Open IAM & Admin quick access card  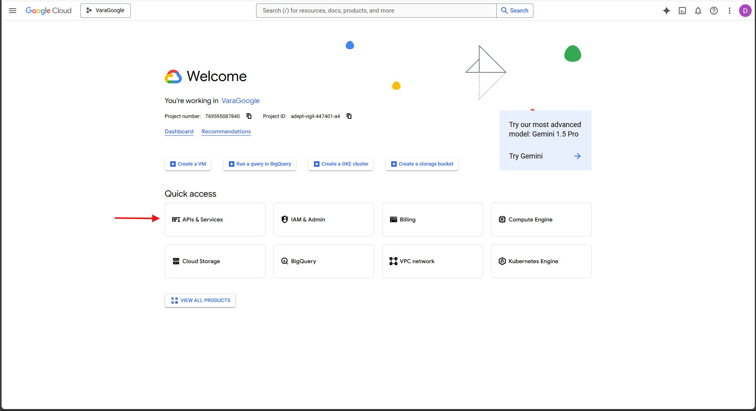pos(324,219)
